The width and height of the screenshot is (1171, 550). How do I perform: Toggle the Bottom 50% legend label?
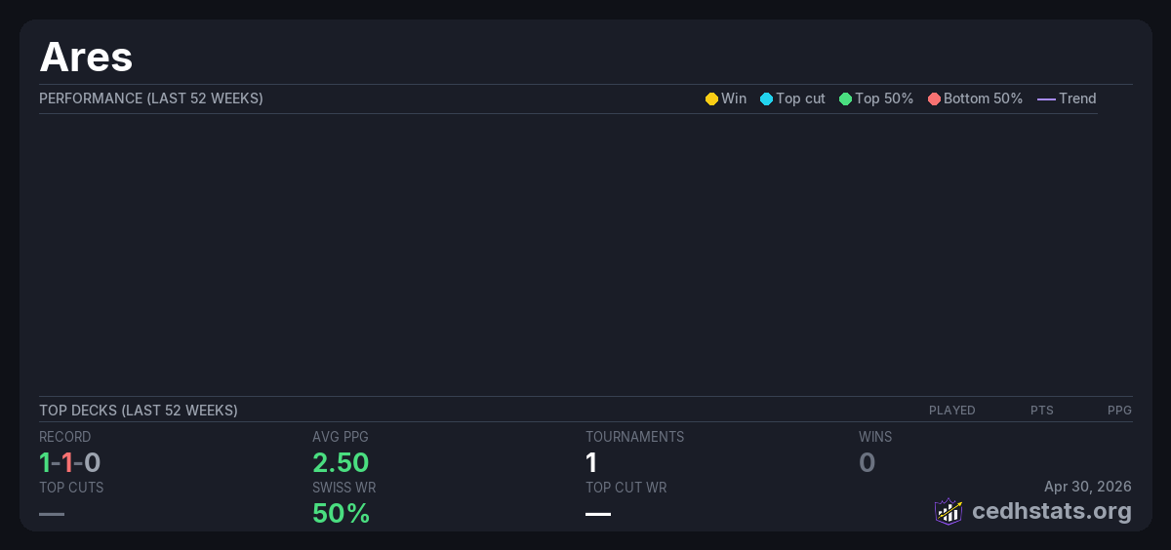tap(983, 98)
